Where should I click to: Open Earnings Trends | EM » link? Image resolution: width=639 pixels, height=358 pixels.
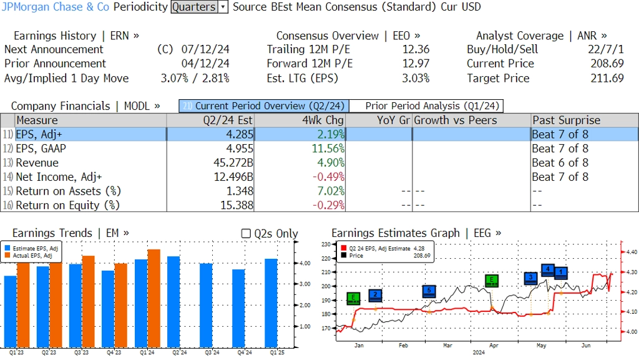71,233
